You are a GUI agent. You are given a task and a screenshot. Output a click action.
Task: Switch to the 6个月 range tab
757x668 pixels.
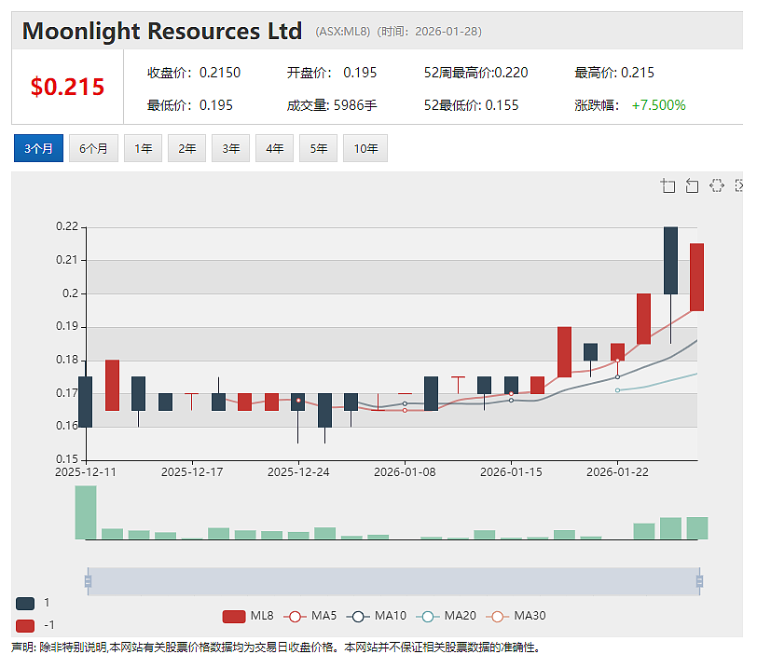click(x=93, y=148)
